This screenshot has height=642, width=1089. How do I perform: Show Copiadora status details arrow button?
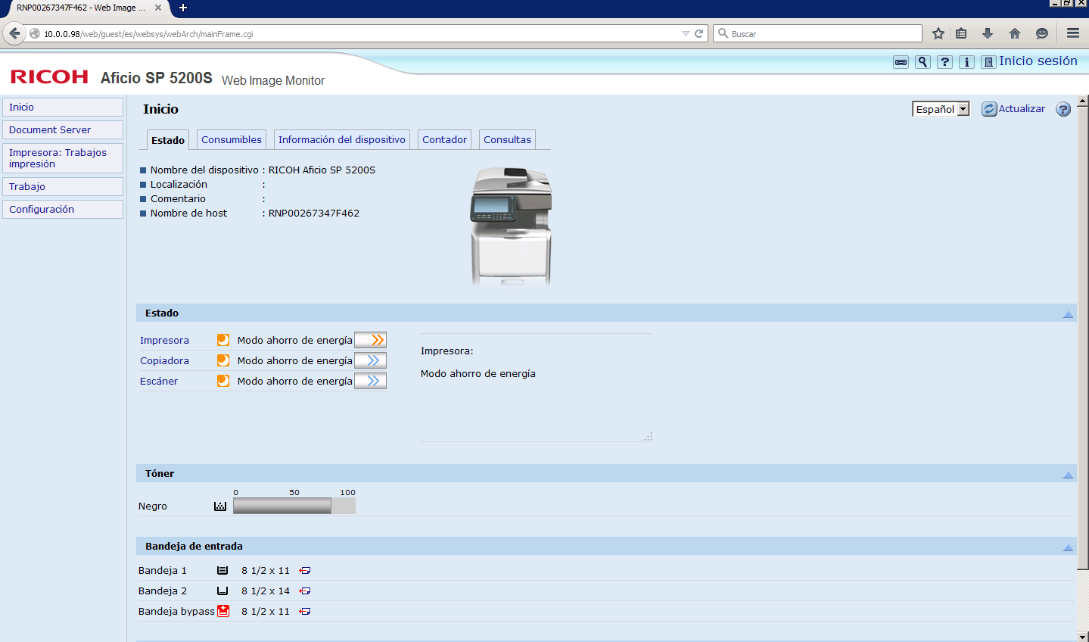tap(371, 360)
